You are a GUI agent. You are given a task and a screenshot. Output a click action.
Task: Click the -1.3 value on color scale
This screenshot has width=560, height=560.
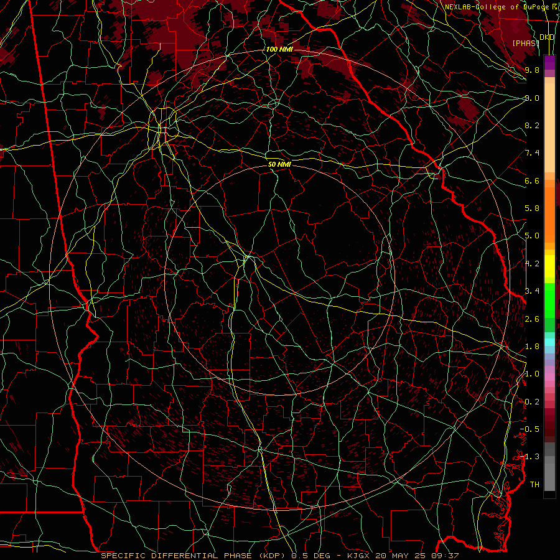point(530,457)
